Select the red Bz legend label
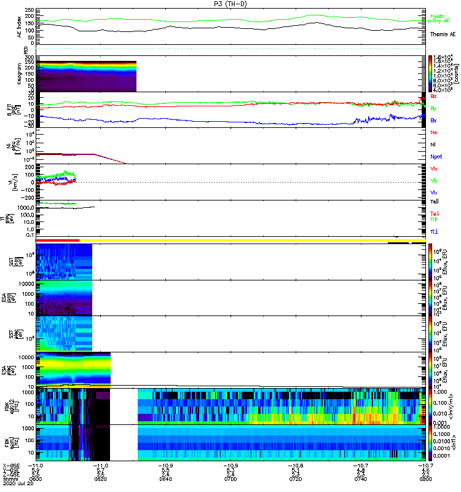461x492 pixels. tap(433, 96)
